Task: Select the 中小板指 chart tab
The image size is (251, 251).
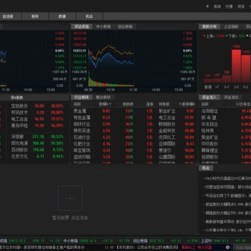Action: (x=103, y=26)
